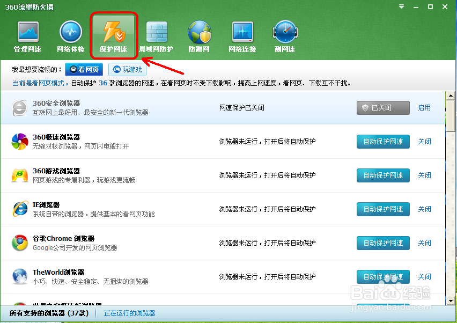The image size is (457, 323).
Task: Click the 360极速浏览器 name text
Action: click(56, 137)
